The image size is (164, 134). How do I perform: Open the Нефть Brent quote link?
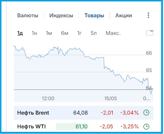(33, 113)
